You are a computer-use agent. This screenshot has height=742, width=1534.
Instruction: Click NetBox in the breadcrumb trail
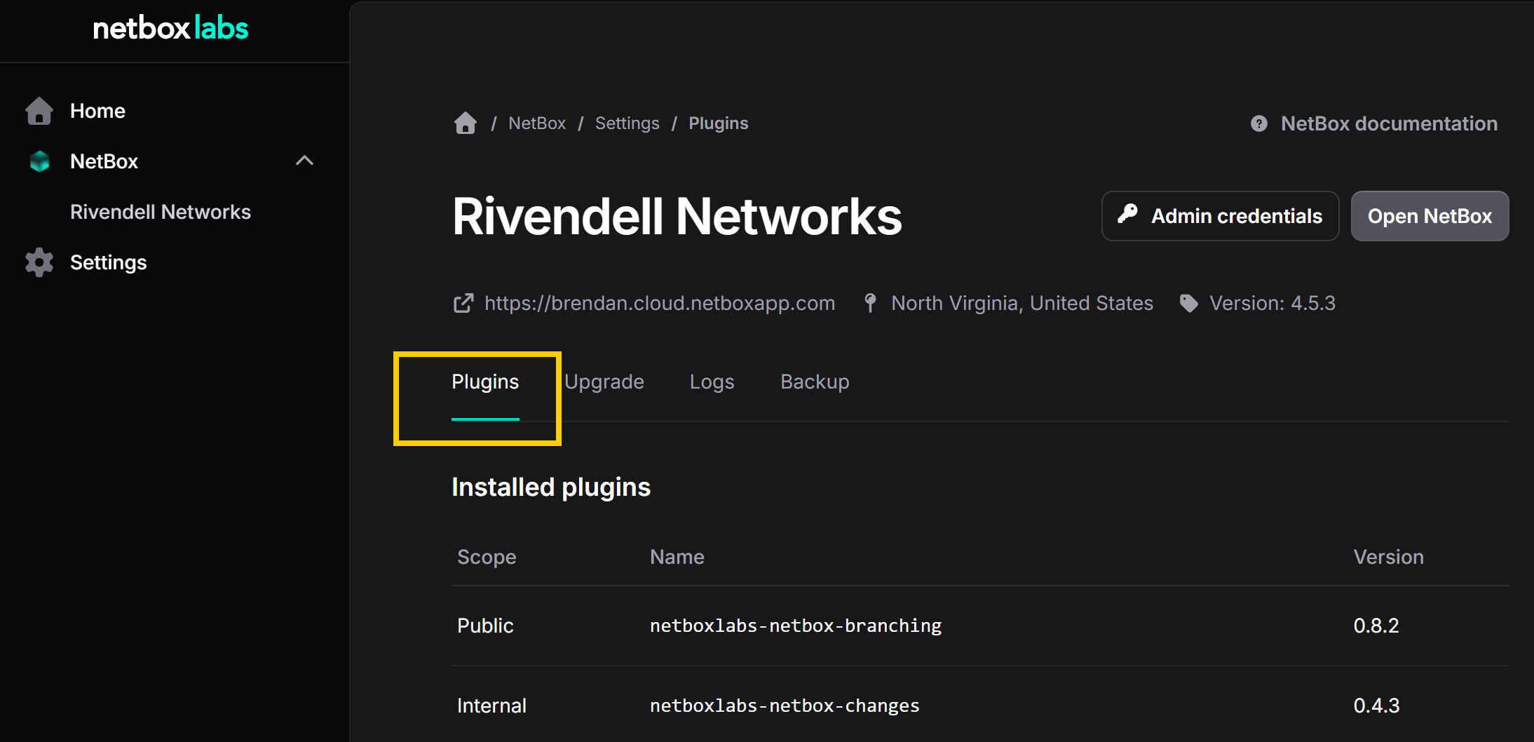click(x=536, y=123)
